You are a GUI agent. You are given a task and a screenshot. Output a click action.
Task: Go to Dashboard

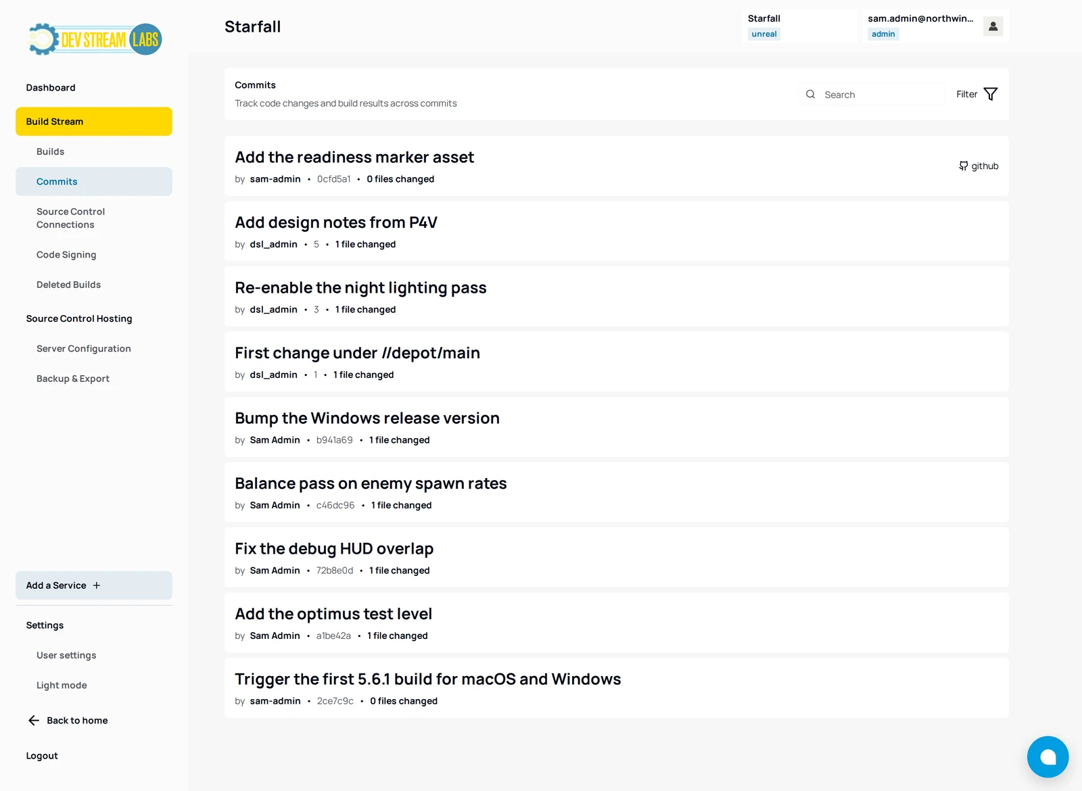click(x=51, y=88)
